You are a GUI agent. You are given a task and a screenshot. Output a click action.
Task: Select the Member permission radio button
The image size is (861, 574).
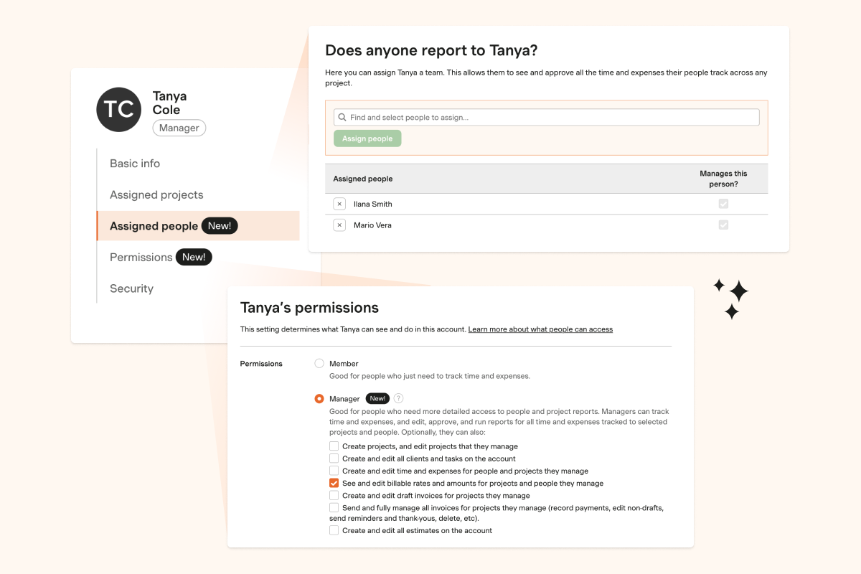click(319, 364)
